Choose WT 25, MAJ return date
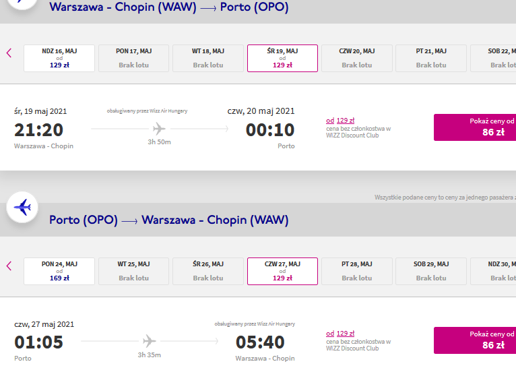The height and width of the screenshot is (366, 516). tap(133, 271)
